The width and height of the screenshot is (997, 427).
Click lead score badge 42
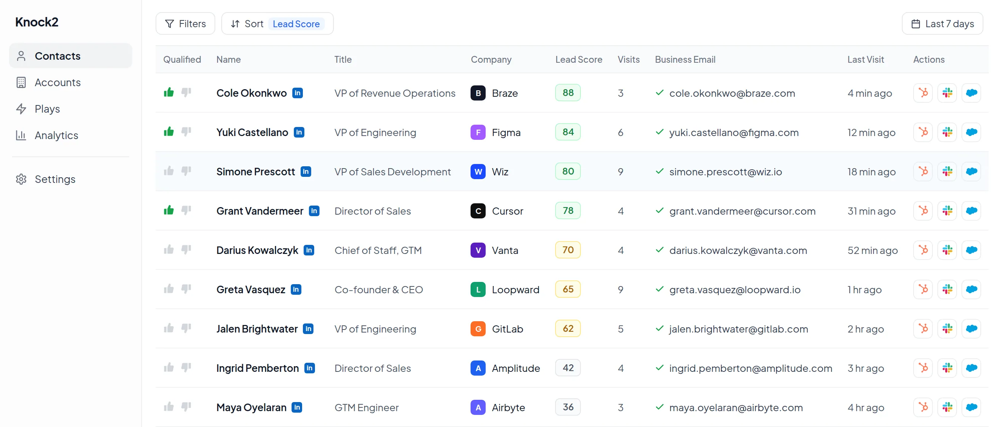[x=568, y=367]
